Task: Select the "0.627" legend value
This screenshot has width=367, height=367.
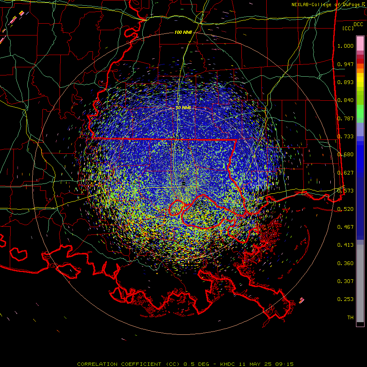Action: click(345, 173)
